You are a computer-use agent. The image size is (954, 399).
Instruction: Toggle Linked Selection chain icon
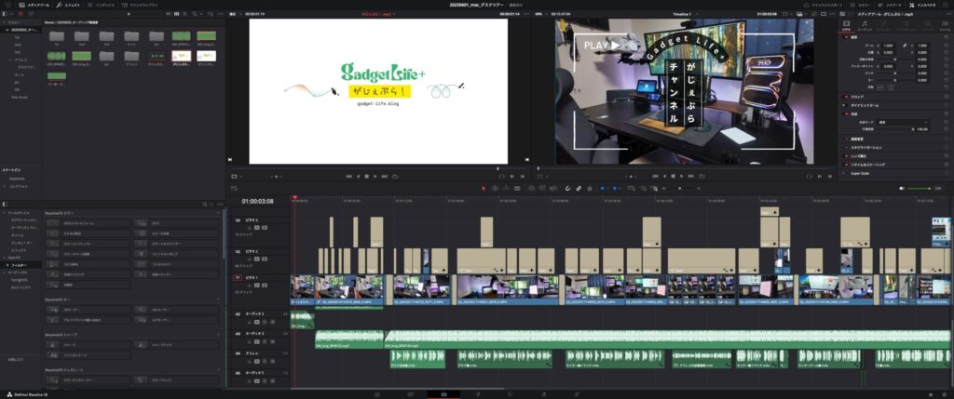pos(579,188)
